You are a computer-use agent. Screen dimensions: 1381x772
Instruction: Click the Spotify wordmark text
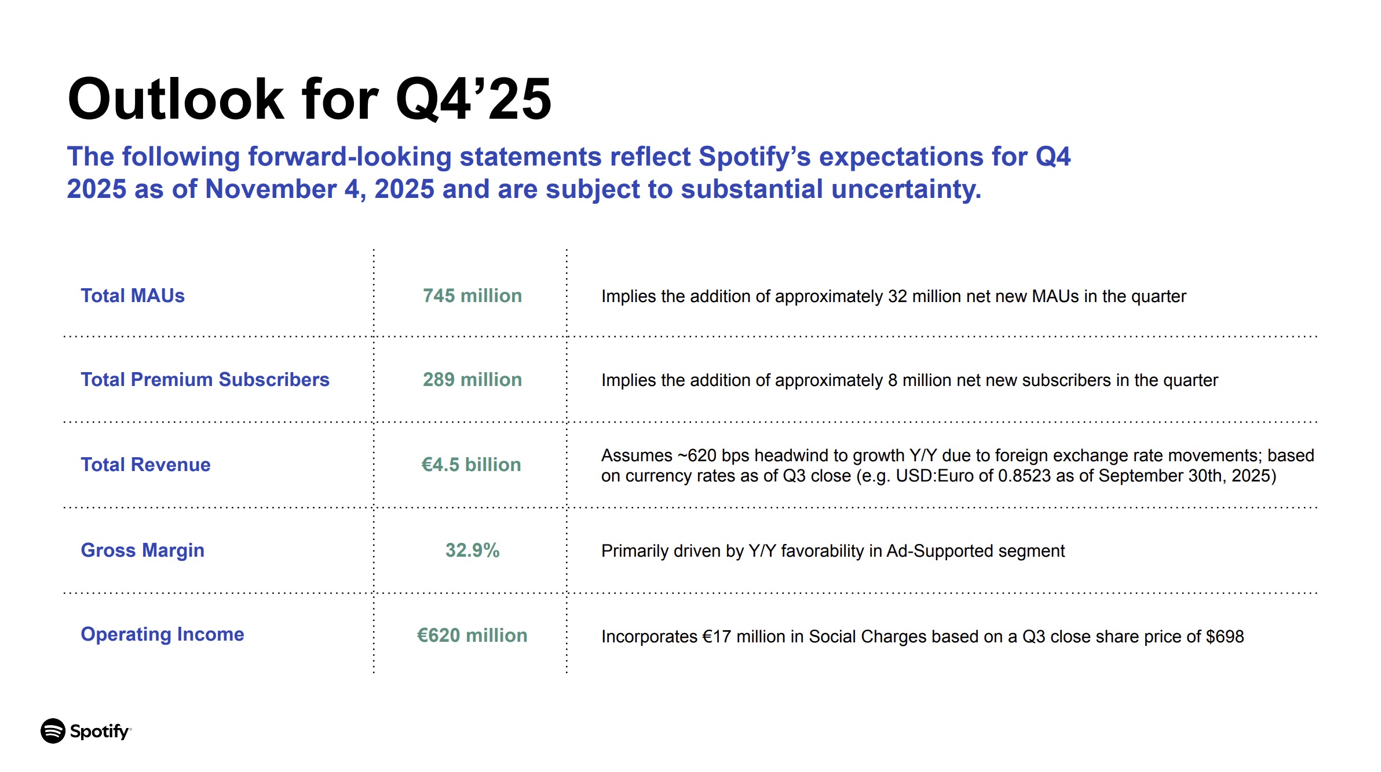99,731
